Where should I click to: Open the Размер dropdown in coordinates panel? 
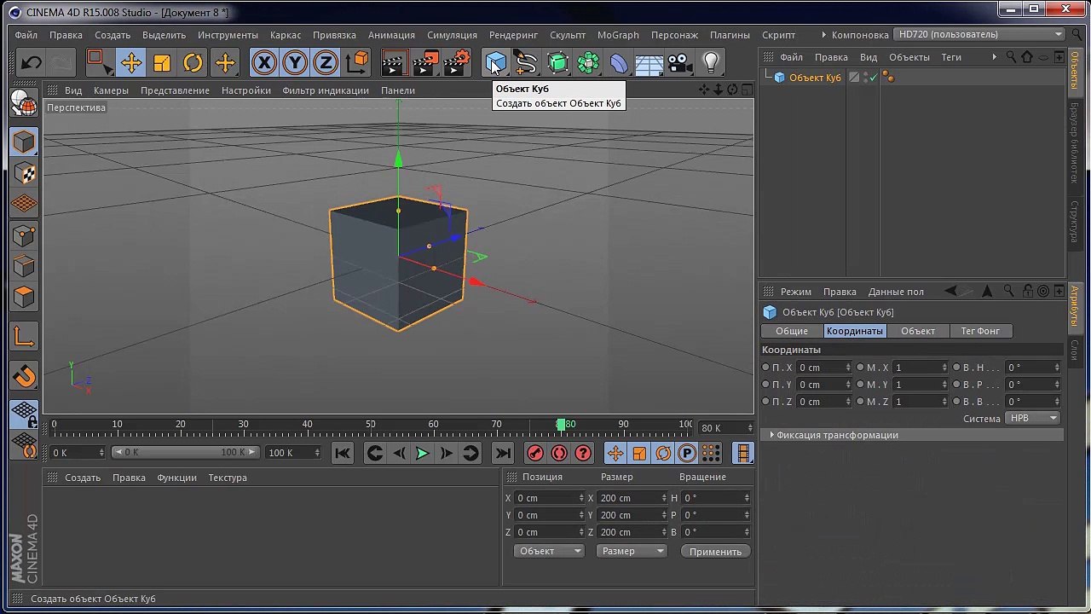(631, 552)
